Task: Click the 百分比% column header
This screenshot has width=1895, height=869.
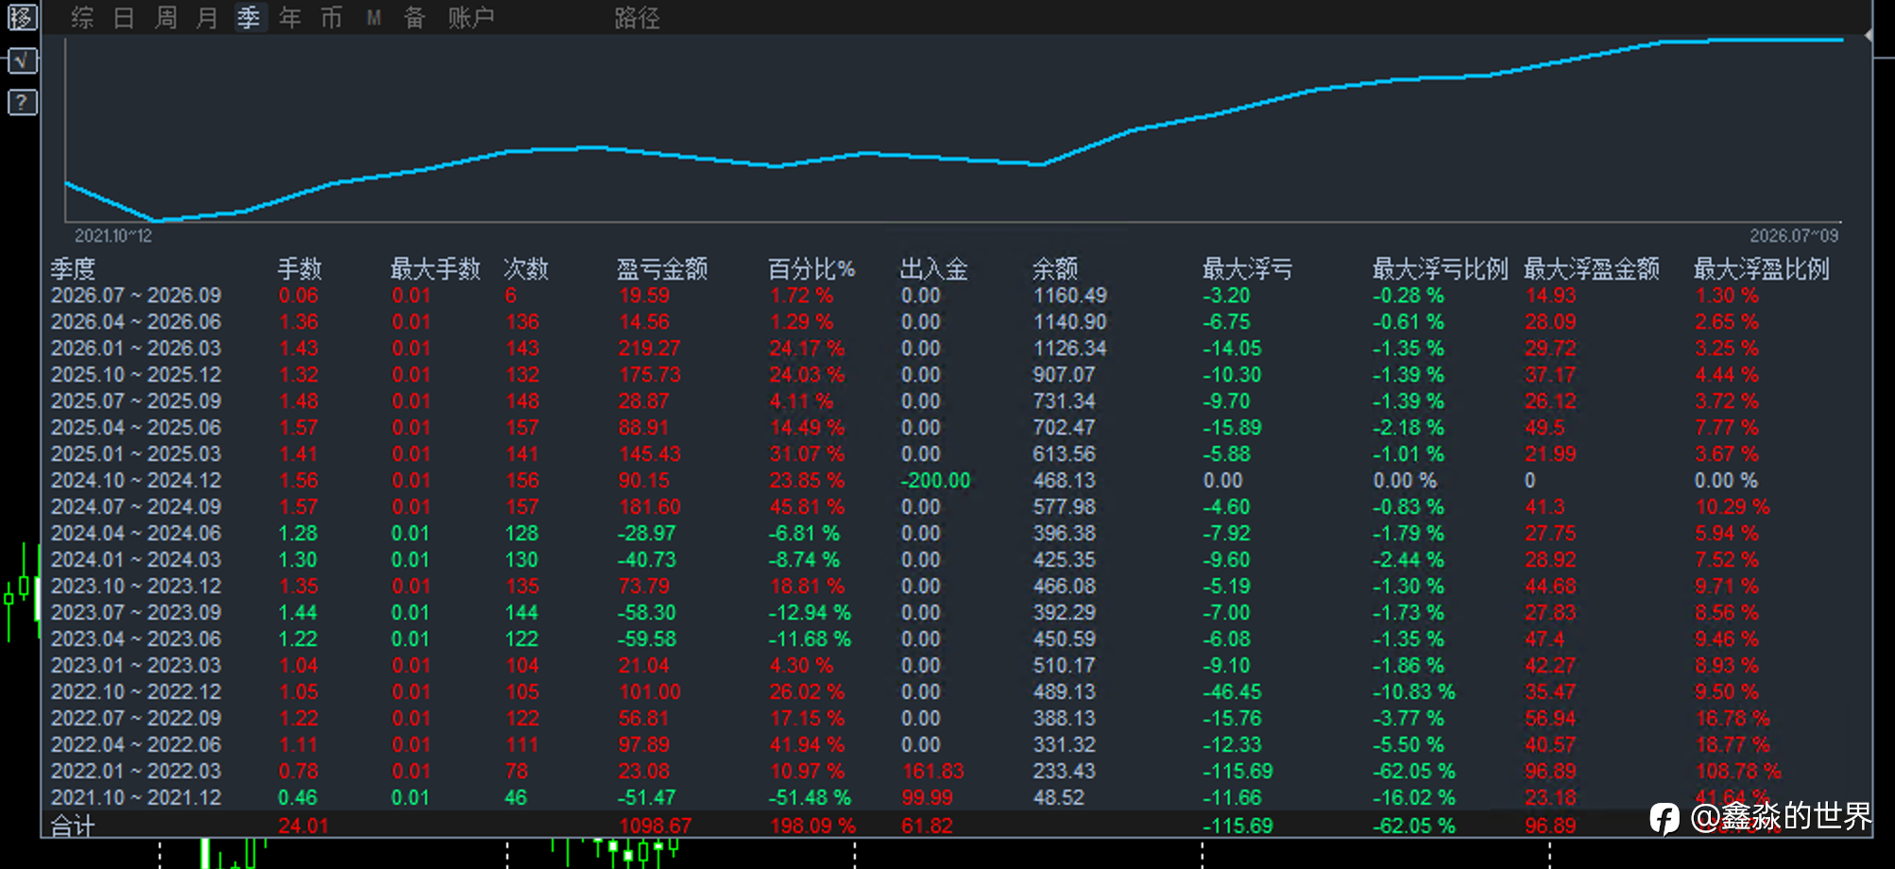Action: pyautogui.click(x=811, y=269)
